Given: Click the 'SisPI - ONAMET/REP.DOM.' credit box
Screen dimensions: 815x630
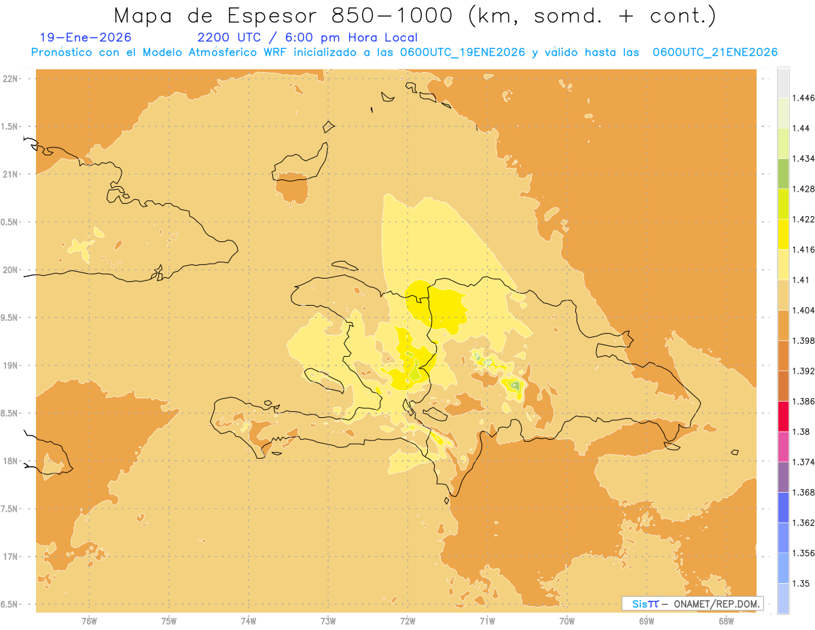Looking at the screenshot, I should click(693, 603).
